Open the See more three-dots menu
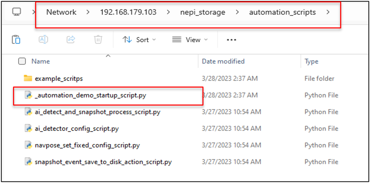370x183 pixels. 231,40
